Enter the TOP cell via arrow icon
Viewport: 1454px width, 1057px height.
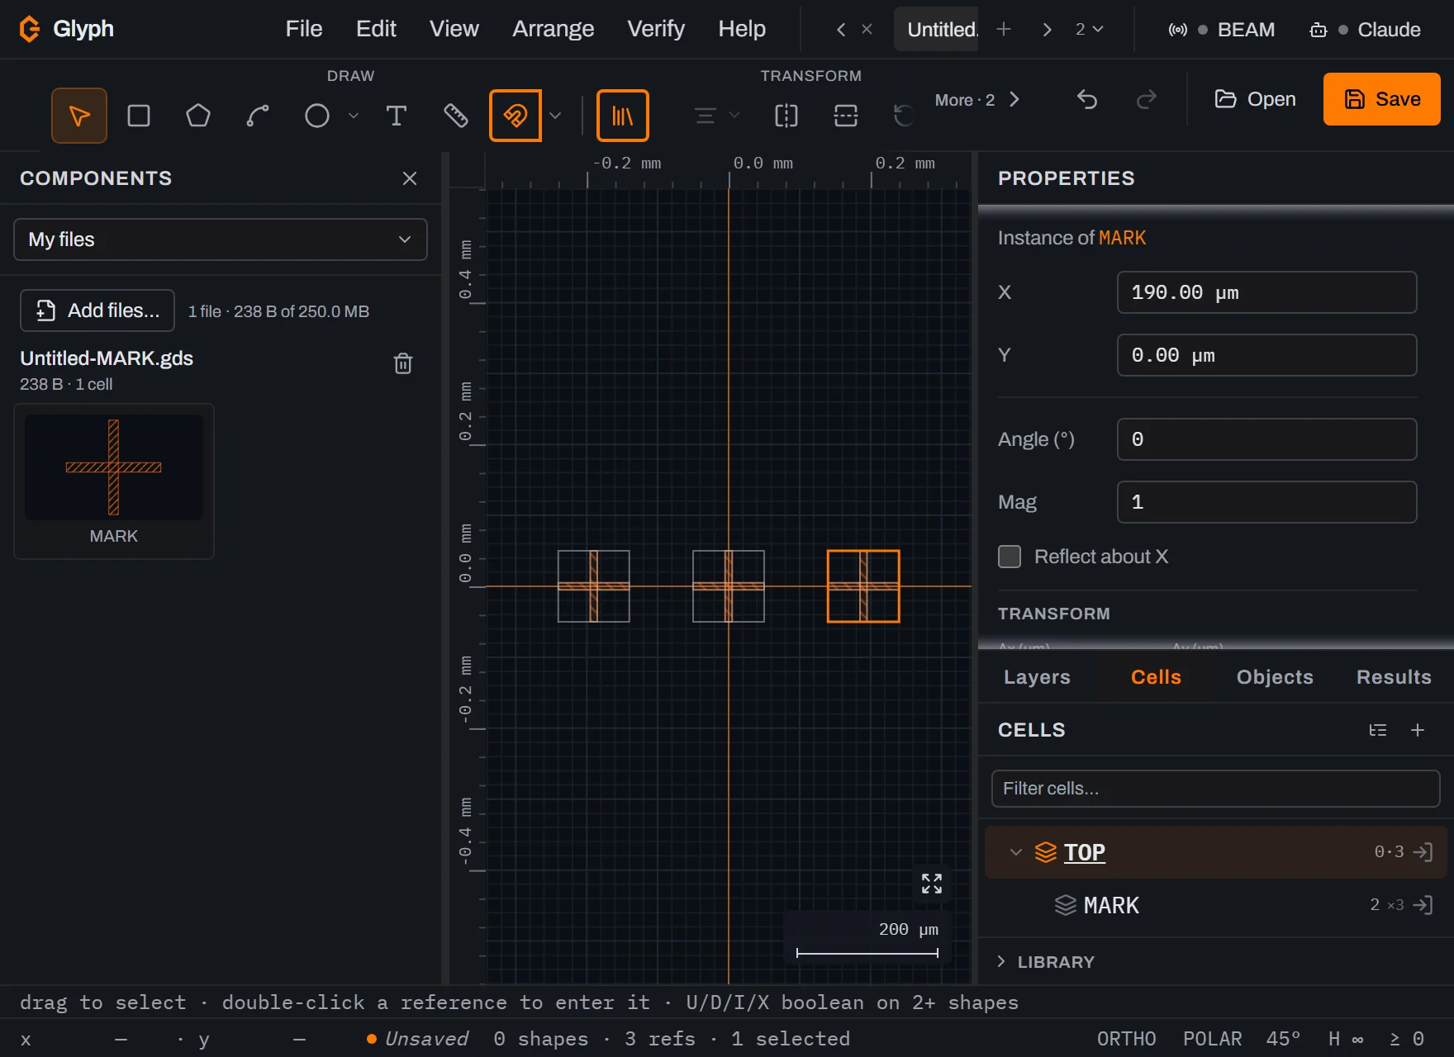click(x=1423, y=852)
